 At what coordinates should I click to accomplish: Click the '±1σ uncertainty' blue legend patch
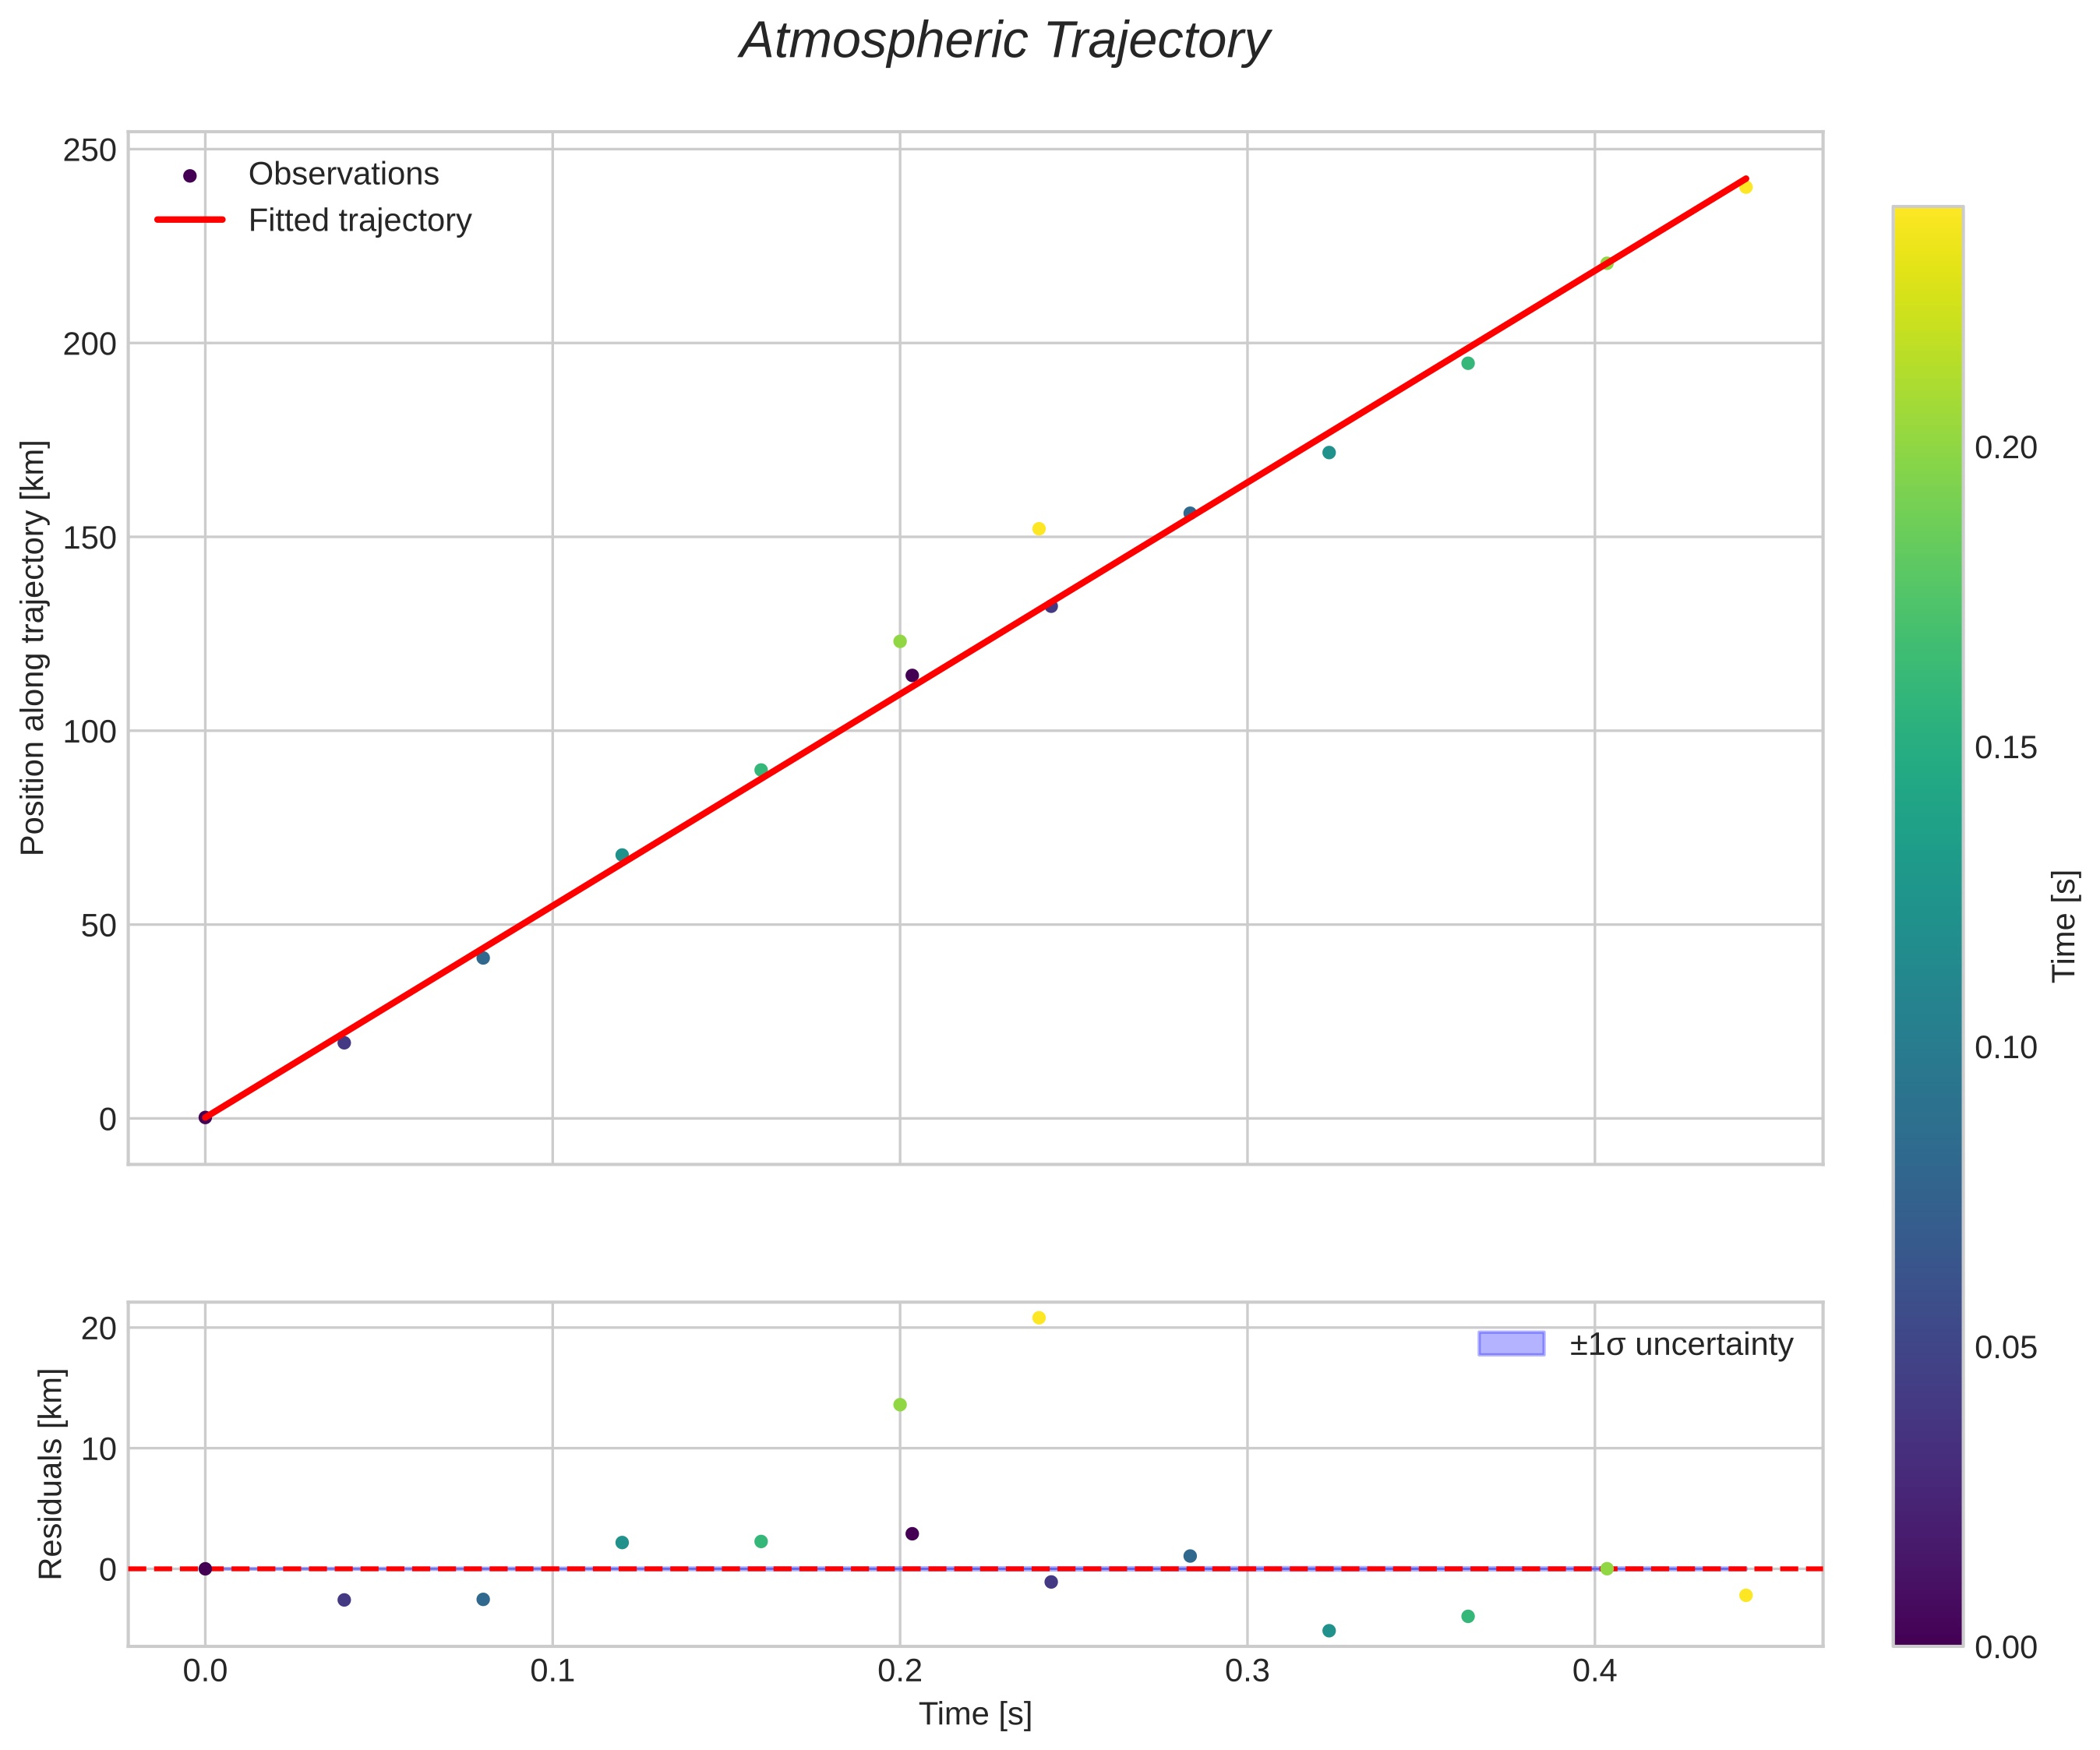[x=1511, y=1344]
